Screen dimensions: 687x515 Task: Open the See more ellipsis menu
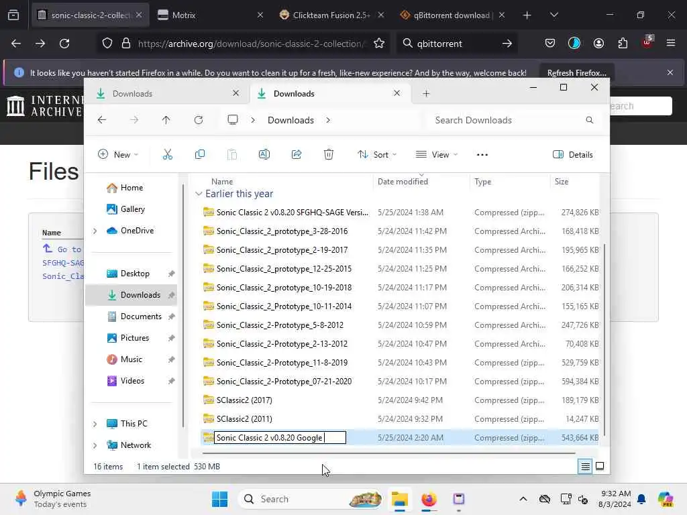coord(482,155)
